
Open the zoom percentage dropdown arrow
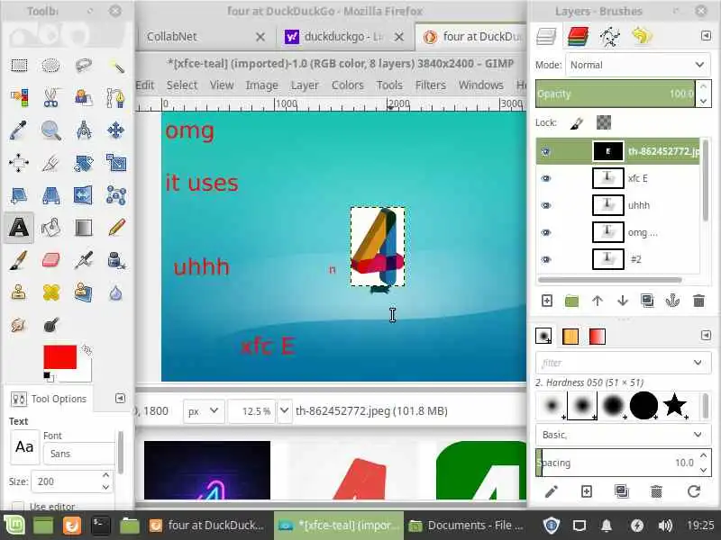pos(284,410)
